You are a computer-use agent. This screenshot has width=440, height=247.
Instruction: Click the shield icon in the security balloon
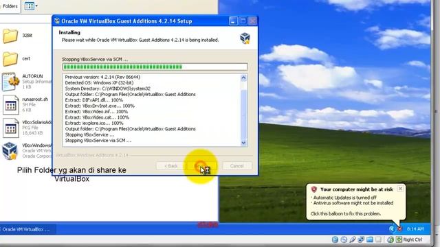[x=314, y=189]
